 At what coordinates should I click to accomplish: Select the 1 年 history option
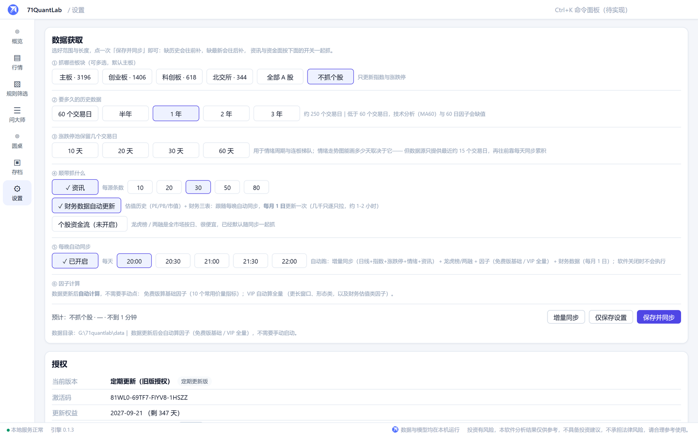pos(176,114)
